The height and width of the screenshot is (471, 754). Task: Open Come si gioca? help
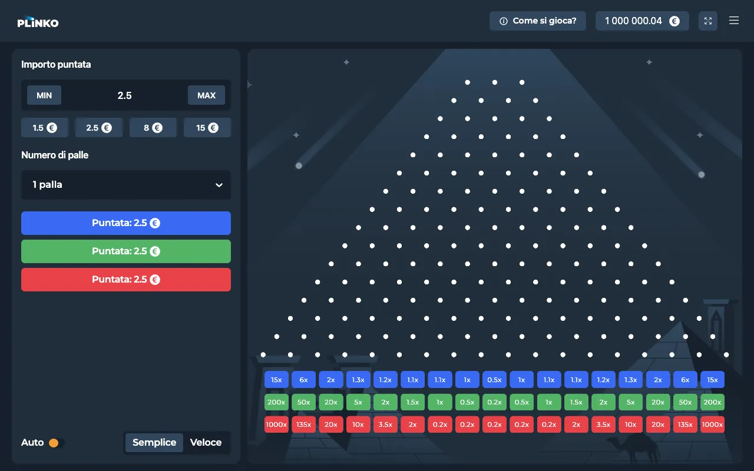(537, 21)
